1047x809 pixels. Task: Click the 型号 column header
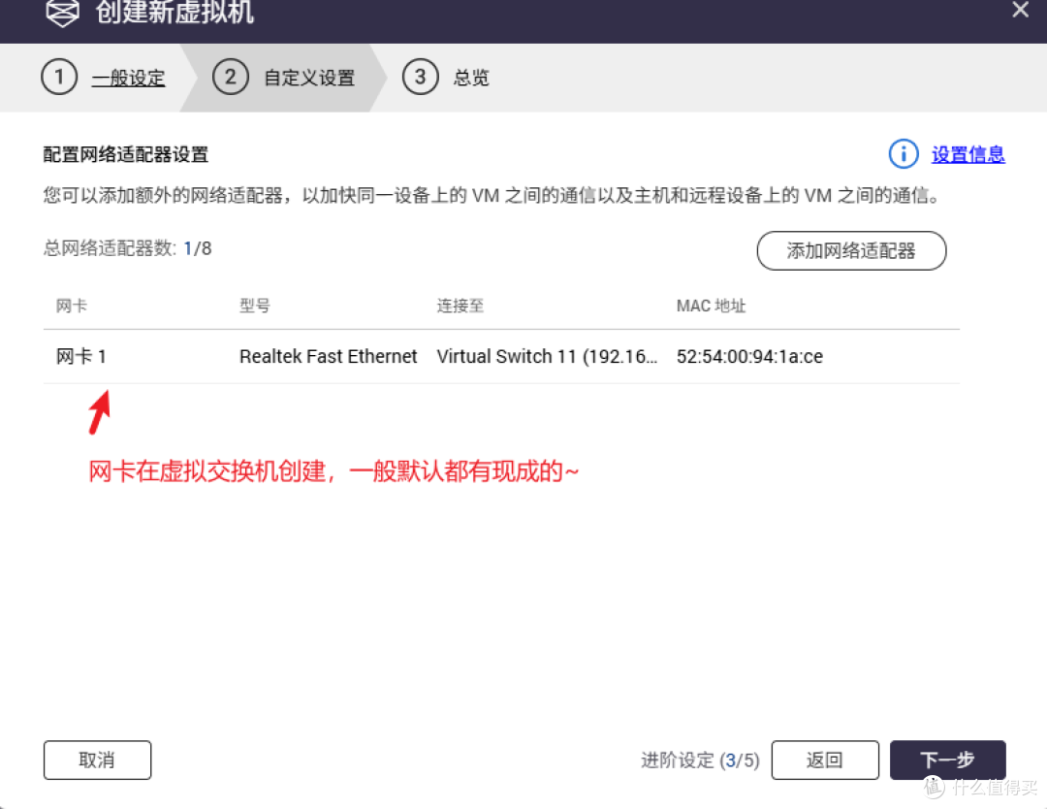(x=254, y=306)
